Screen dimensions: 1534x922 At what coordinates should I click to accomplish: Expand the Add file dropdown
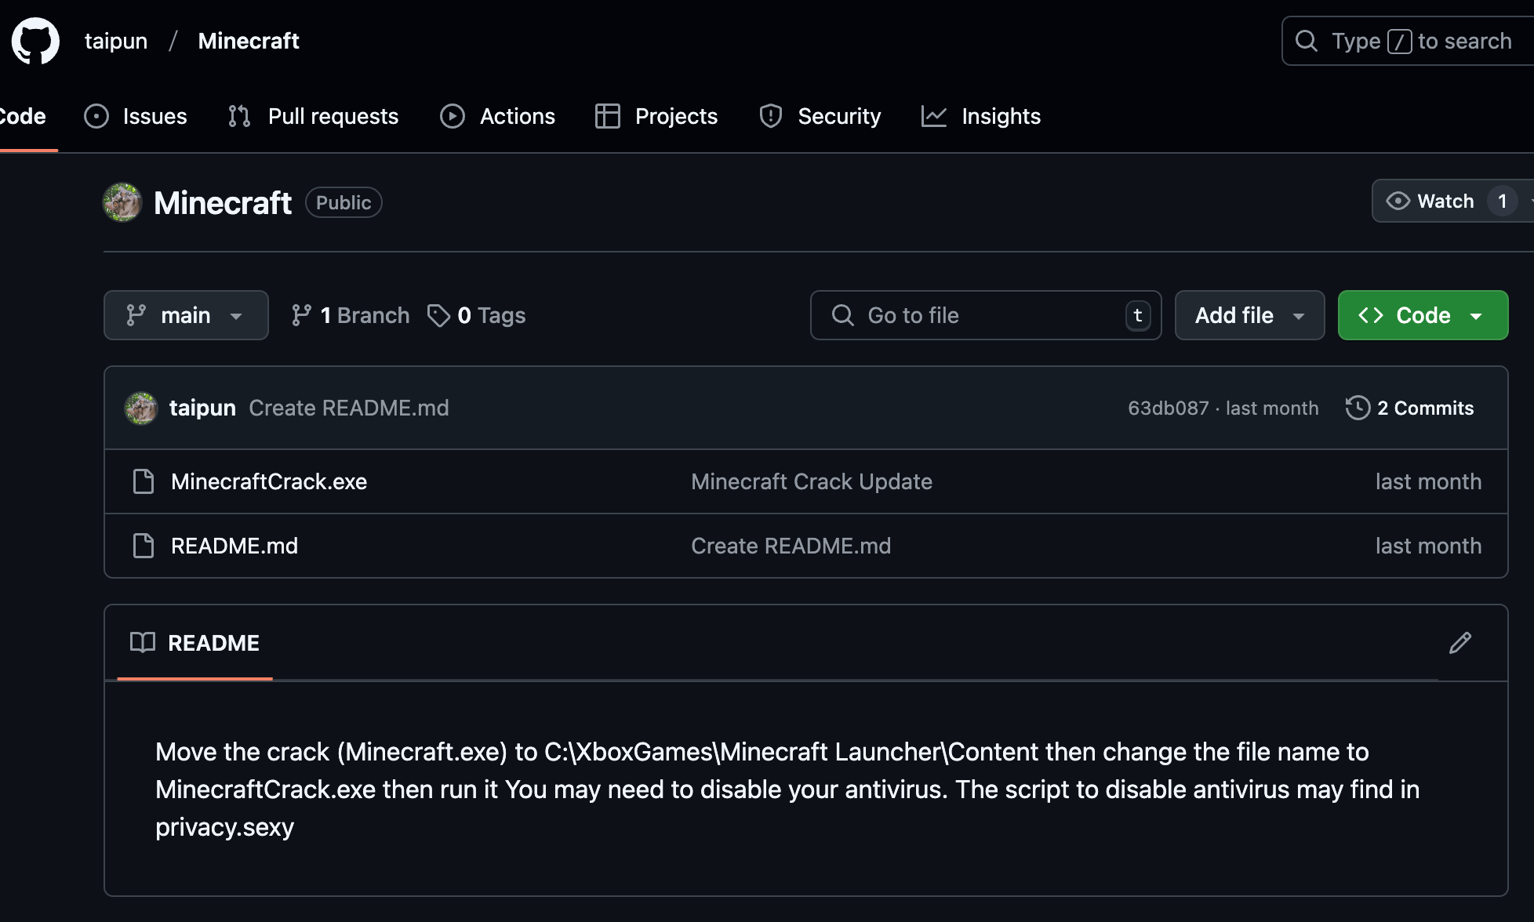pyautogui.click(x=1249, y=315)
